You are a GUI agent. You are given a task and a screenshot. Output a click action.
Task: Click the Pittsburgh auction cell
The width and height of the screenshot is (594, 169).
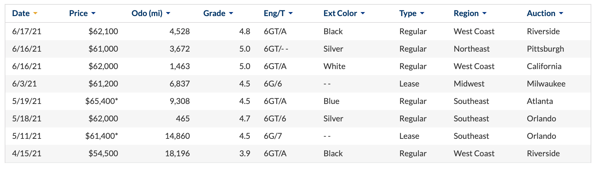tap(545, 49)
